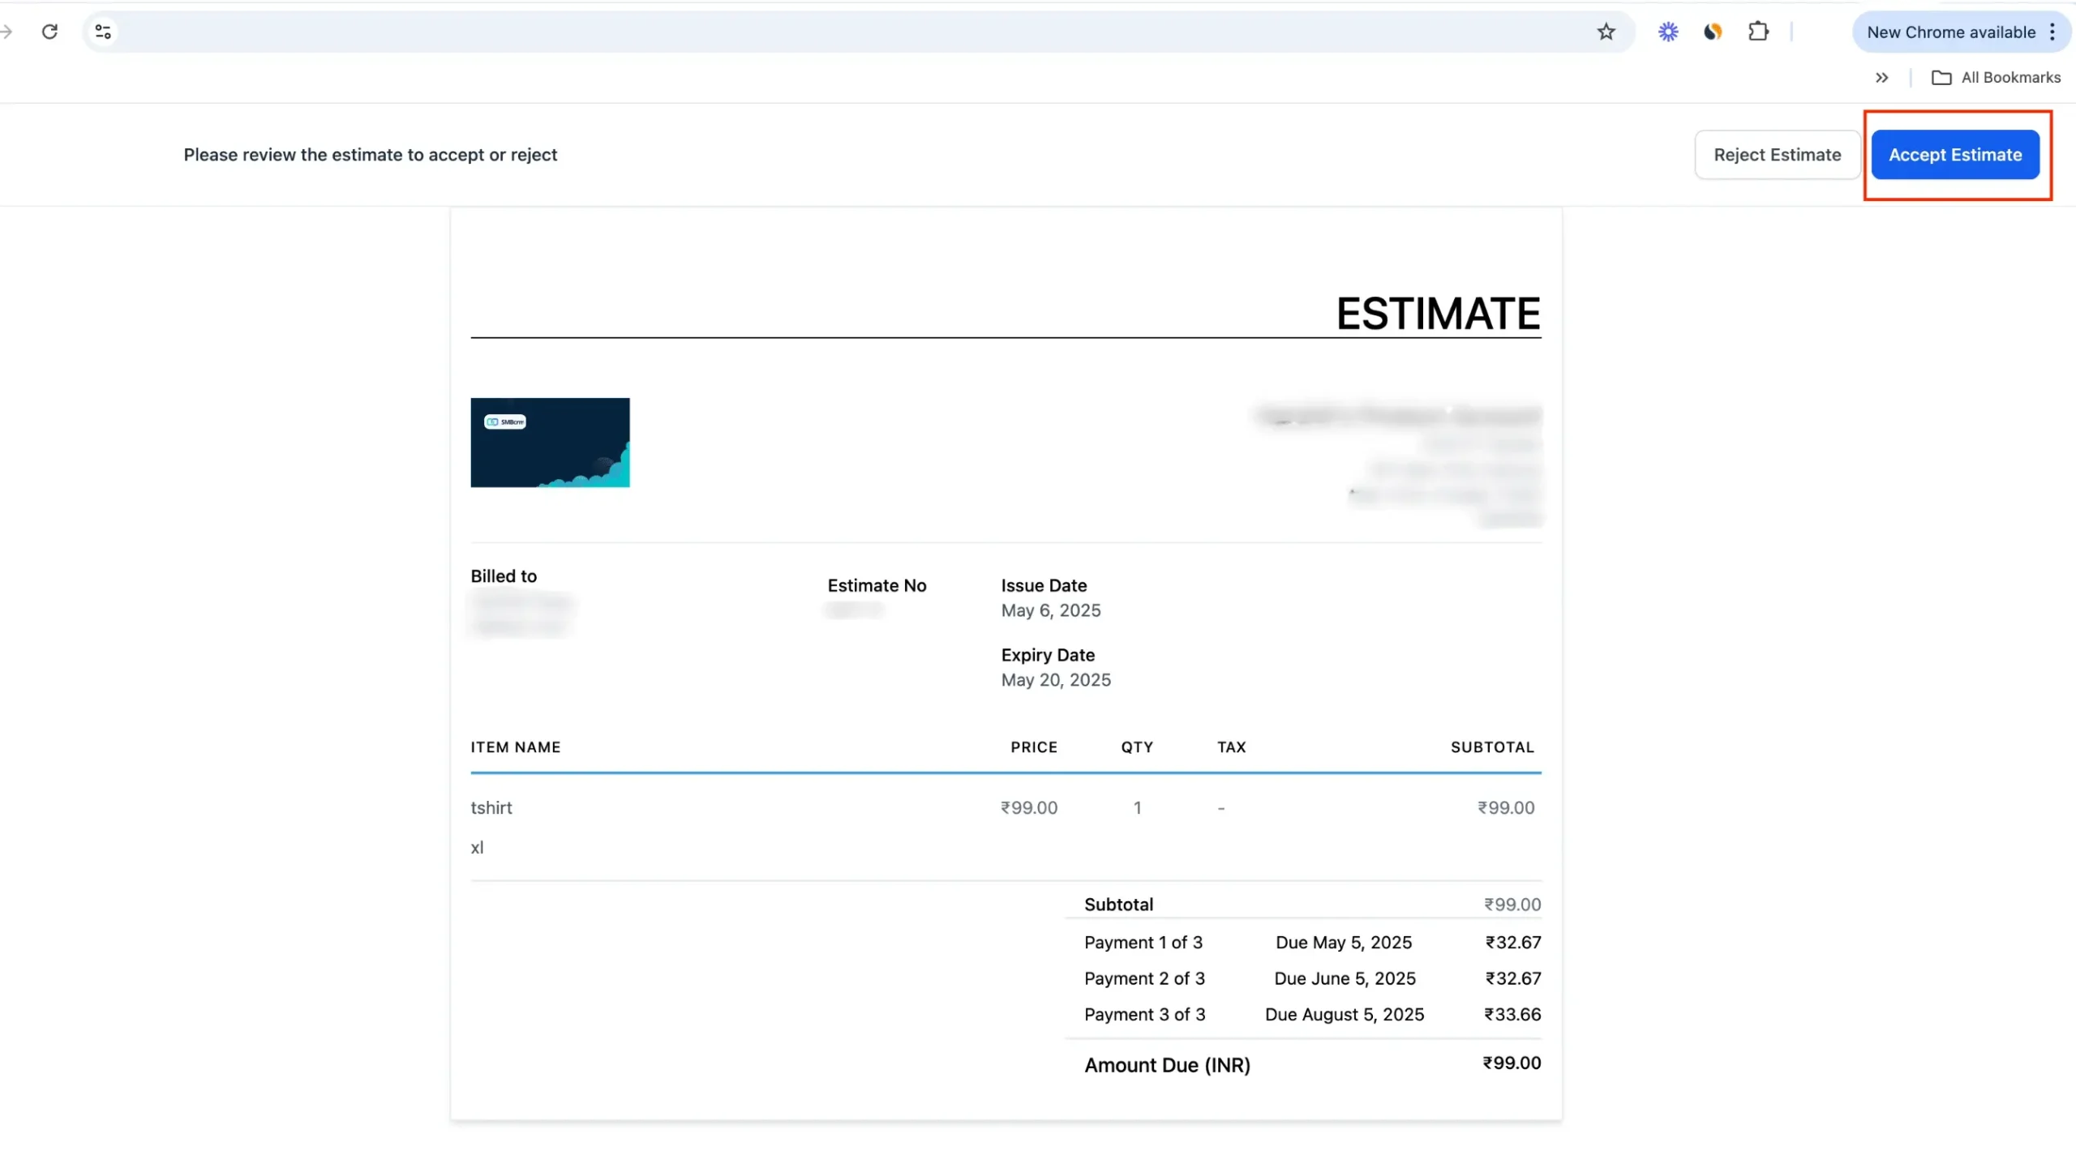The image size is (2076, 1151).
Task: Click 'Payment 2 of 3' label
Action: [1144, 978]
